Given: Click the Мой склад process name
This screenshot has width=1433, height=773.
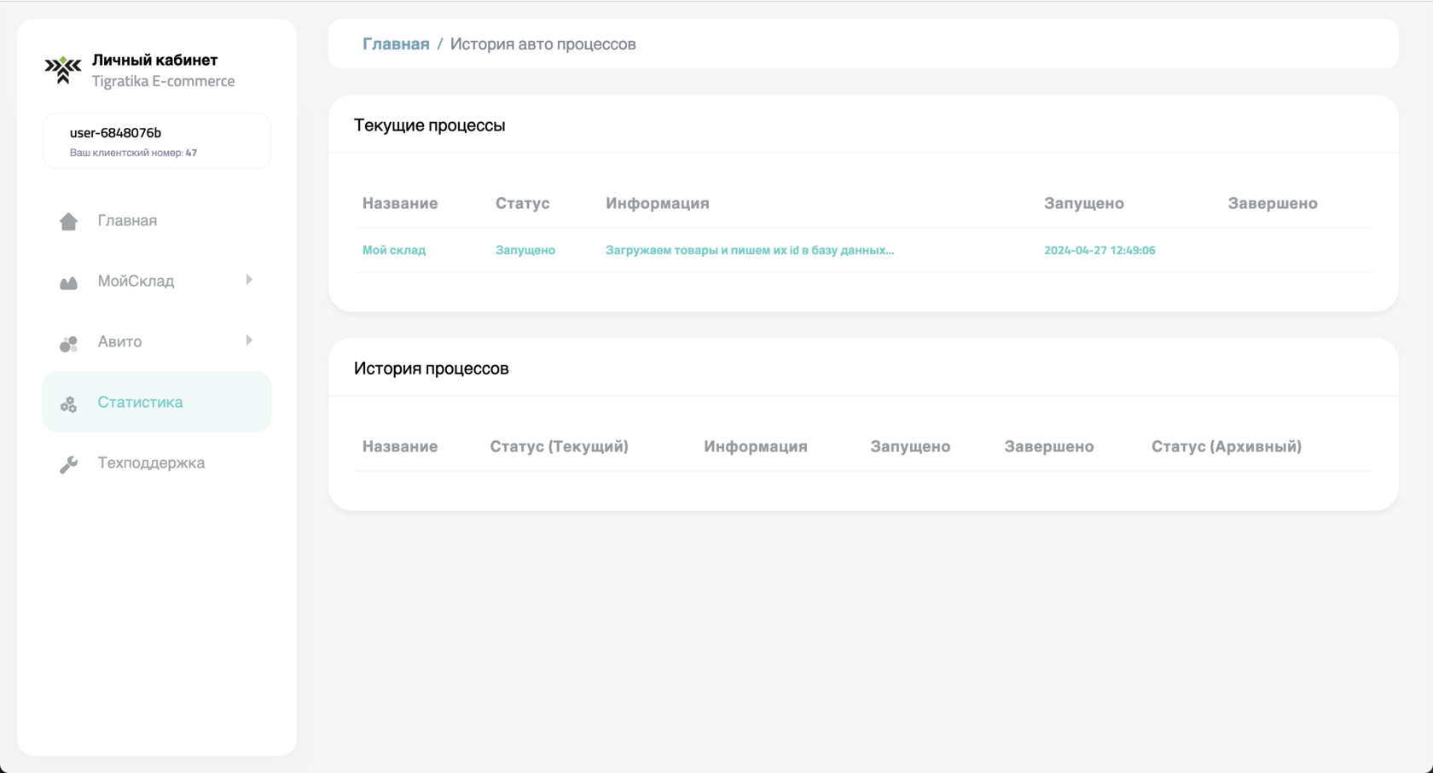Looking at the screenshot, I should [x=394, y=250].
